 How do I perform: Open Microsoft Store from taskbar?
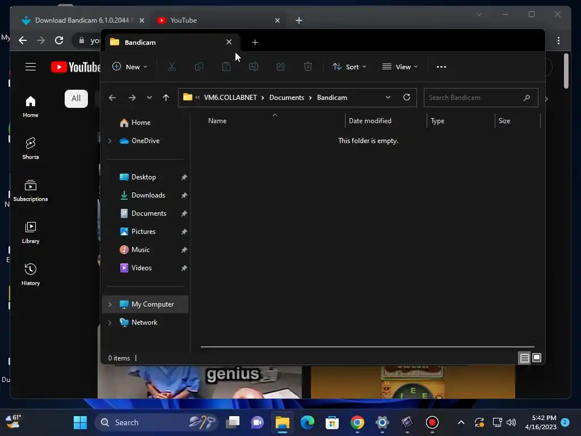332,422
